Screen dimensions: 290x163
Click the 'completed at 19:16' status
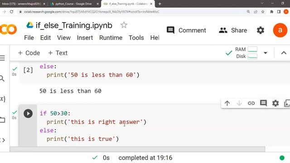point(145,158)
